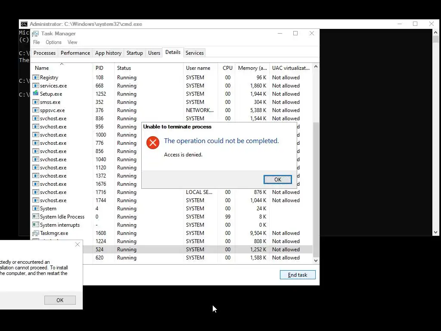Click the Taskmgr.exe process icon
The height and width of the screenshot is (331, 441).
tap(35, 233)
